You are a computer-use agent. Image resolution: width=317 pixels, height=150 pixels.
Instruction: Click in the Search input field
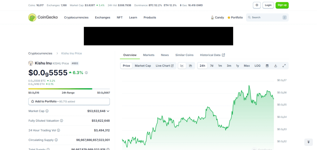pos(267,17)
